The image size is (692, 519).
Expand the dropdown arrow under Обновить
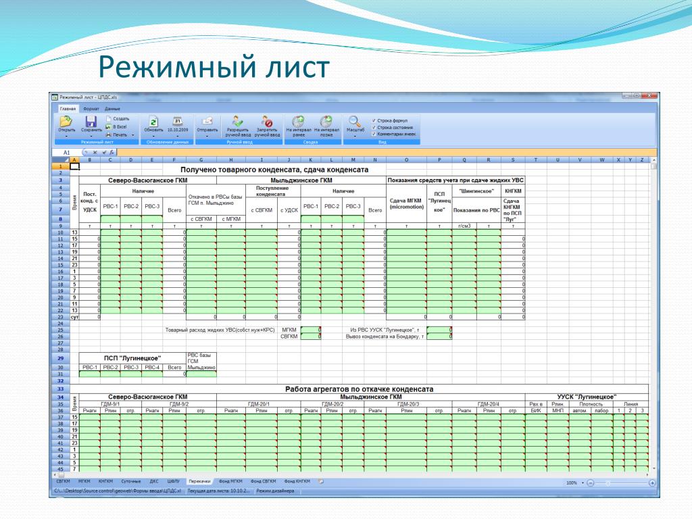tap(153, 137)
